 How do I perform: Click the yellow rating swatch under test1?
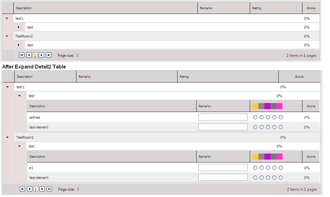point(255,106)
